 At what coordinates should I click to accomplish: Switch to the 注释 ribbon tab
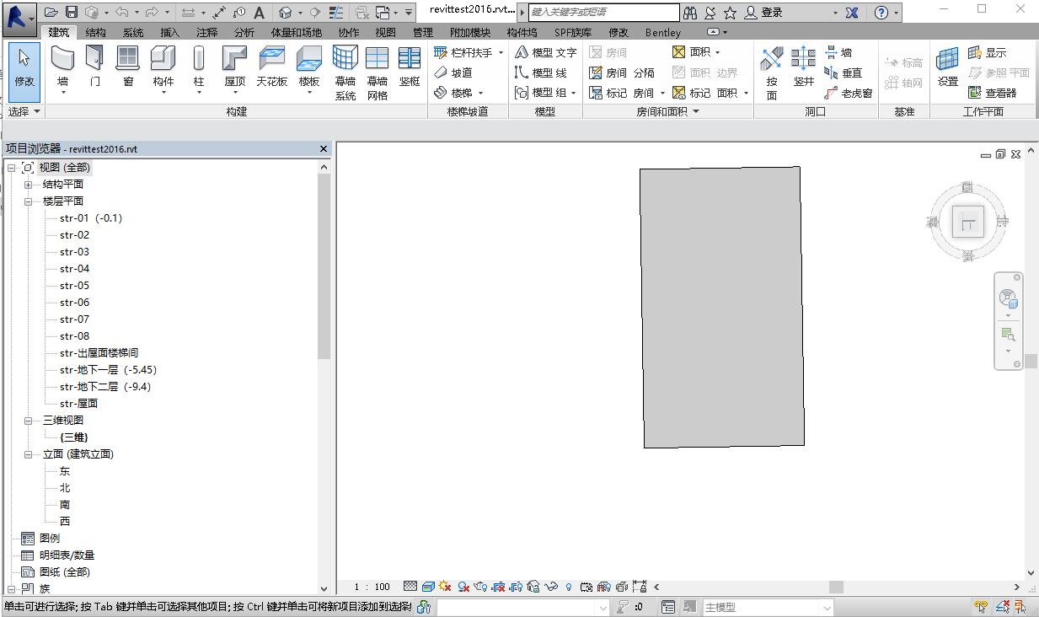point(206,32)
